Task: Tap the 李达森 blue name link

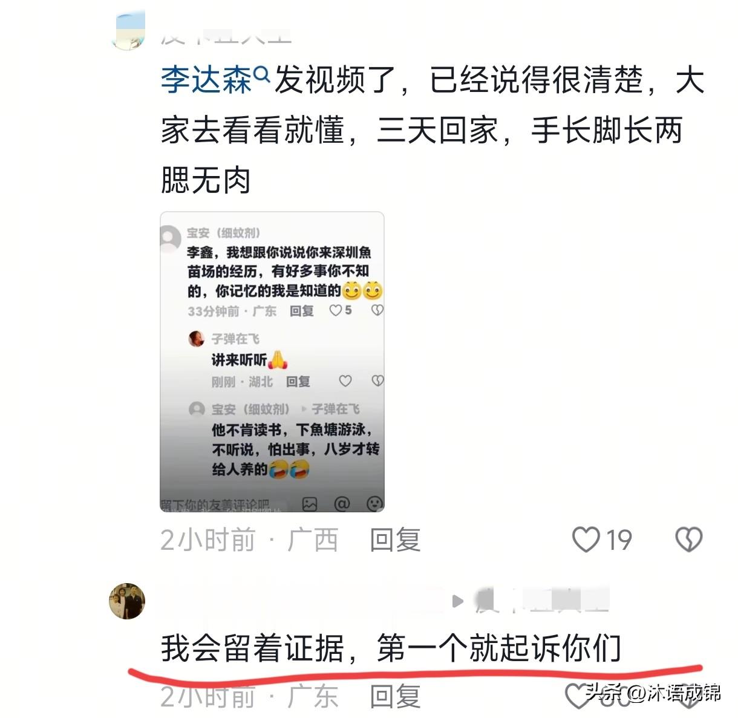Action: point(206,80)
